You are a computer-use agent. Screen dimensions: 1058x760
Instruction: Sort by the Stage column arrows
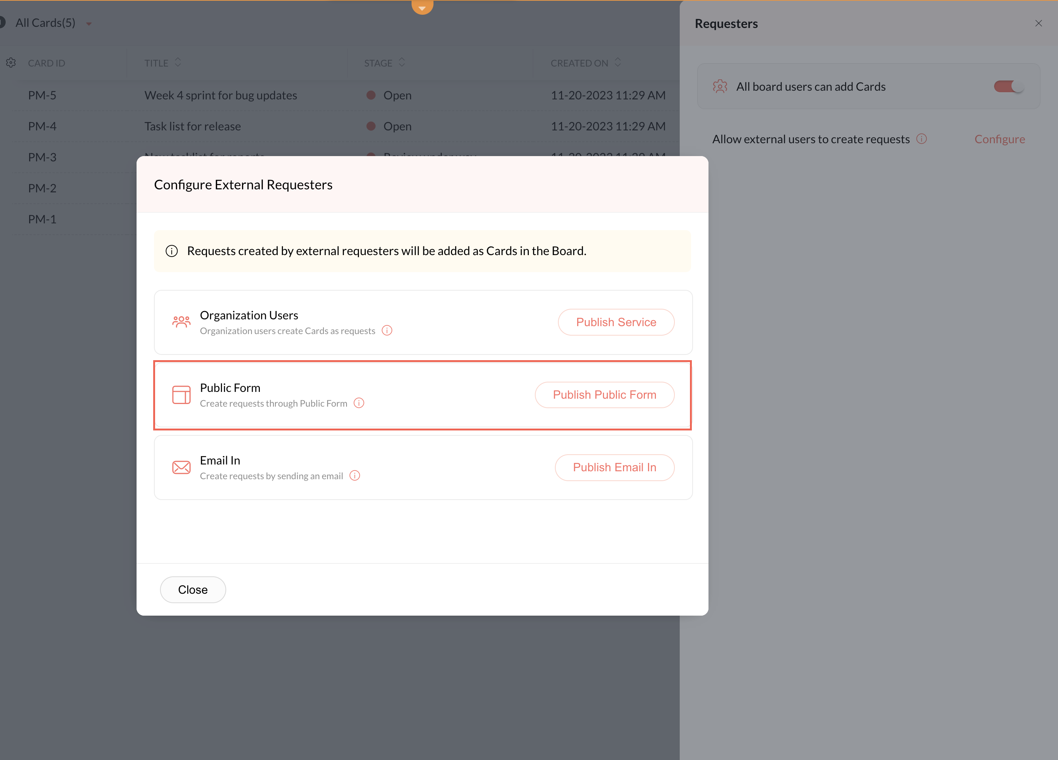click(x=402, y=62)
